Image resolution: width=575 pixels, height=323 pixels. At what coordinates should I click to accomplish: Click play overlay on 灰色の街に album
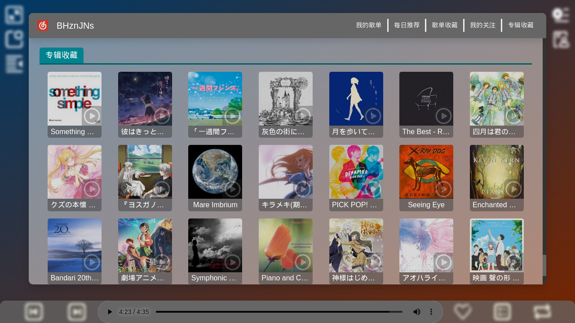[x=303, y=116]
